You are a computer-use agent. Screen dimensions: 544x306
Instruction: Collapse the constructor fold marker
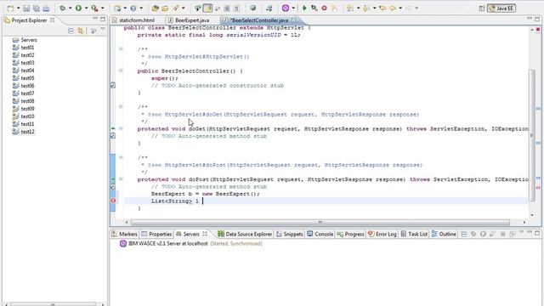click(121, 71)
